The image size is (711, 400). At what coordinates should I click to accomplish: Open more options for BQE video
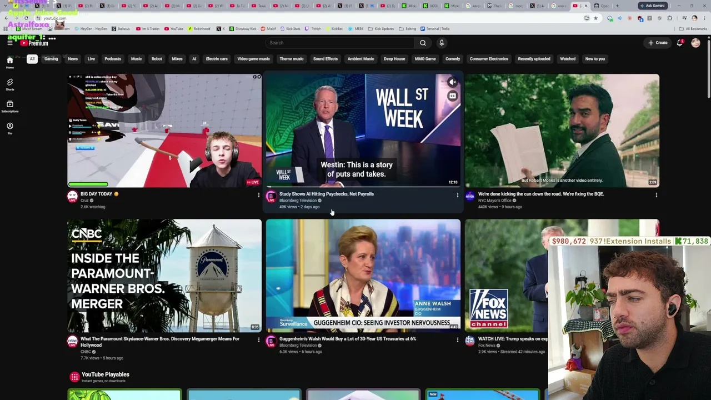point(656,195)
